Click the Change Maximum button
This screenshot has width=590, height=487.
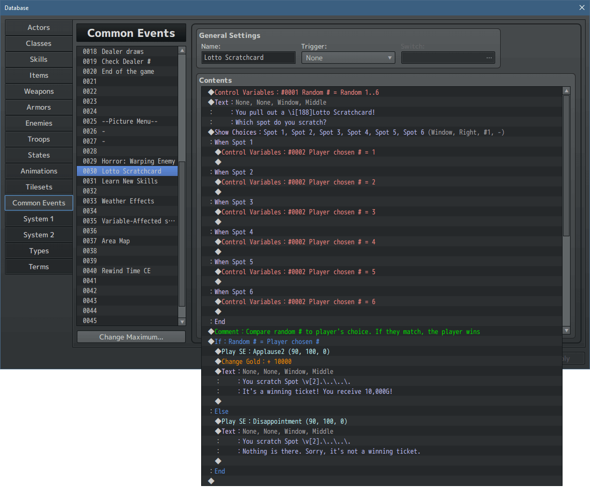click(x=131, y=337)
